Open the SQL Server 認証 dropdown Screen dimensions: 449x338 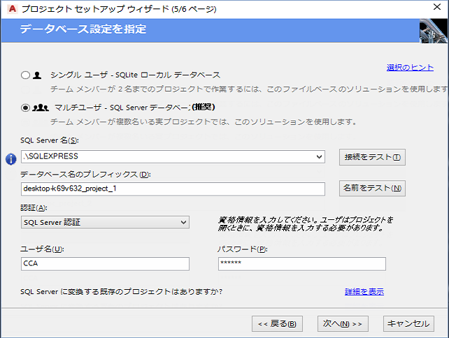(105, 222)
